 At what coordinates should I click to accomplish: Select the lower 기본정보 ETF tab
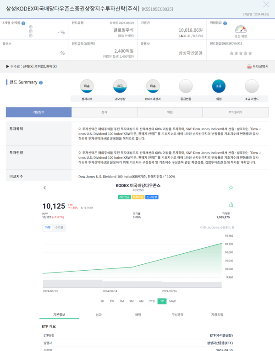[59, 315]
